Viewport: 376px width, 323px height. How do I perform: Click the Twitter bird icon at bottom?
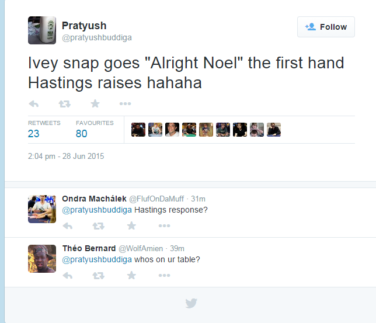191,303
